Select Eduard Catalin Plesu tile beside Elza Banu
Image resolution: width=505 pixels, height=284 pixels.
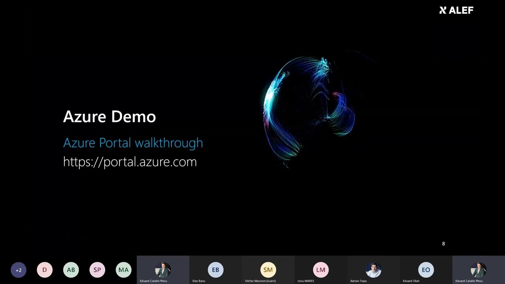pyautogui.click(x=163, y=270)
